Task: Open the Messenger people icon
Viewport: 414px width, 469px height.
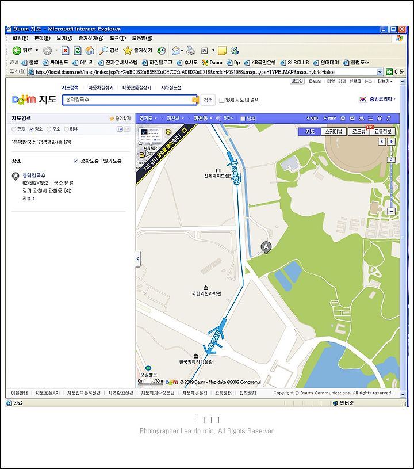Action: (x=235, y=51)
